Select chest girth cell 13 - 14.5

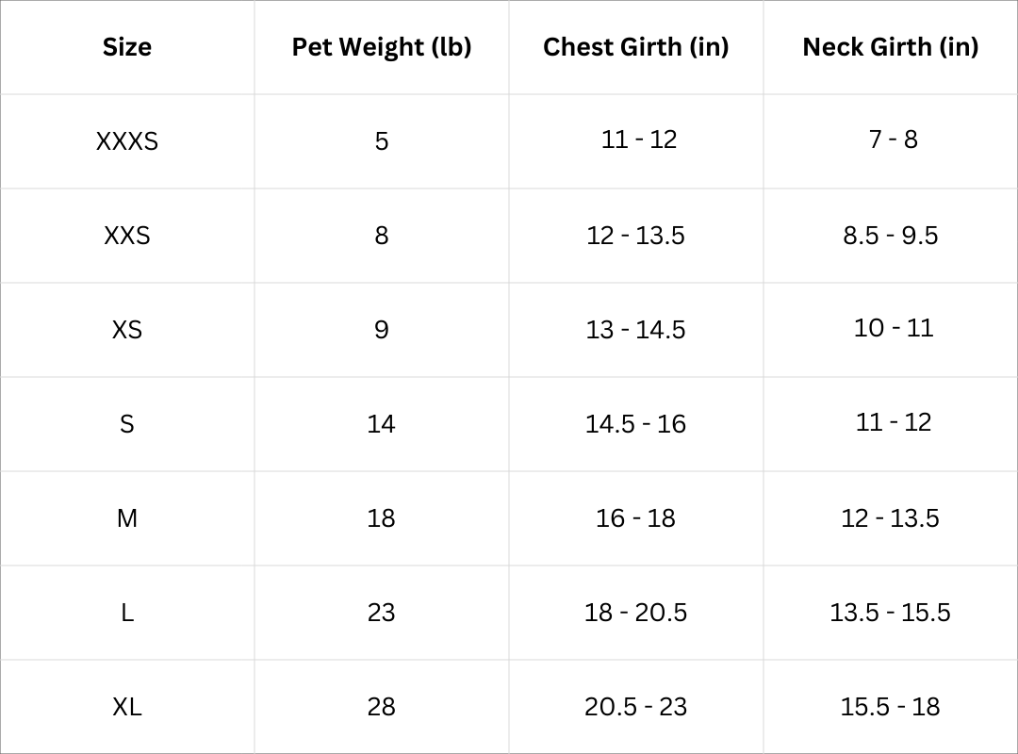[x=635, y=330]
